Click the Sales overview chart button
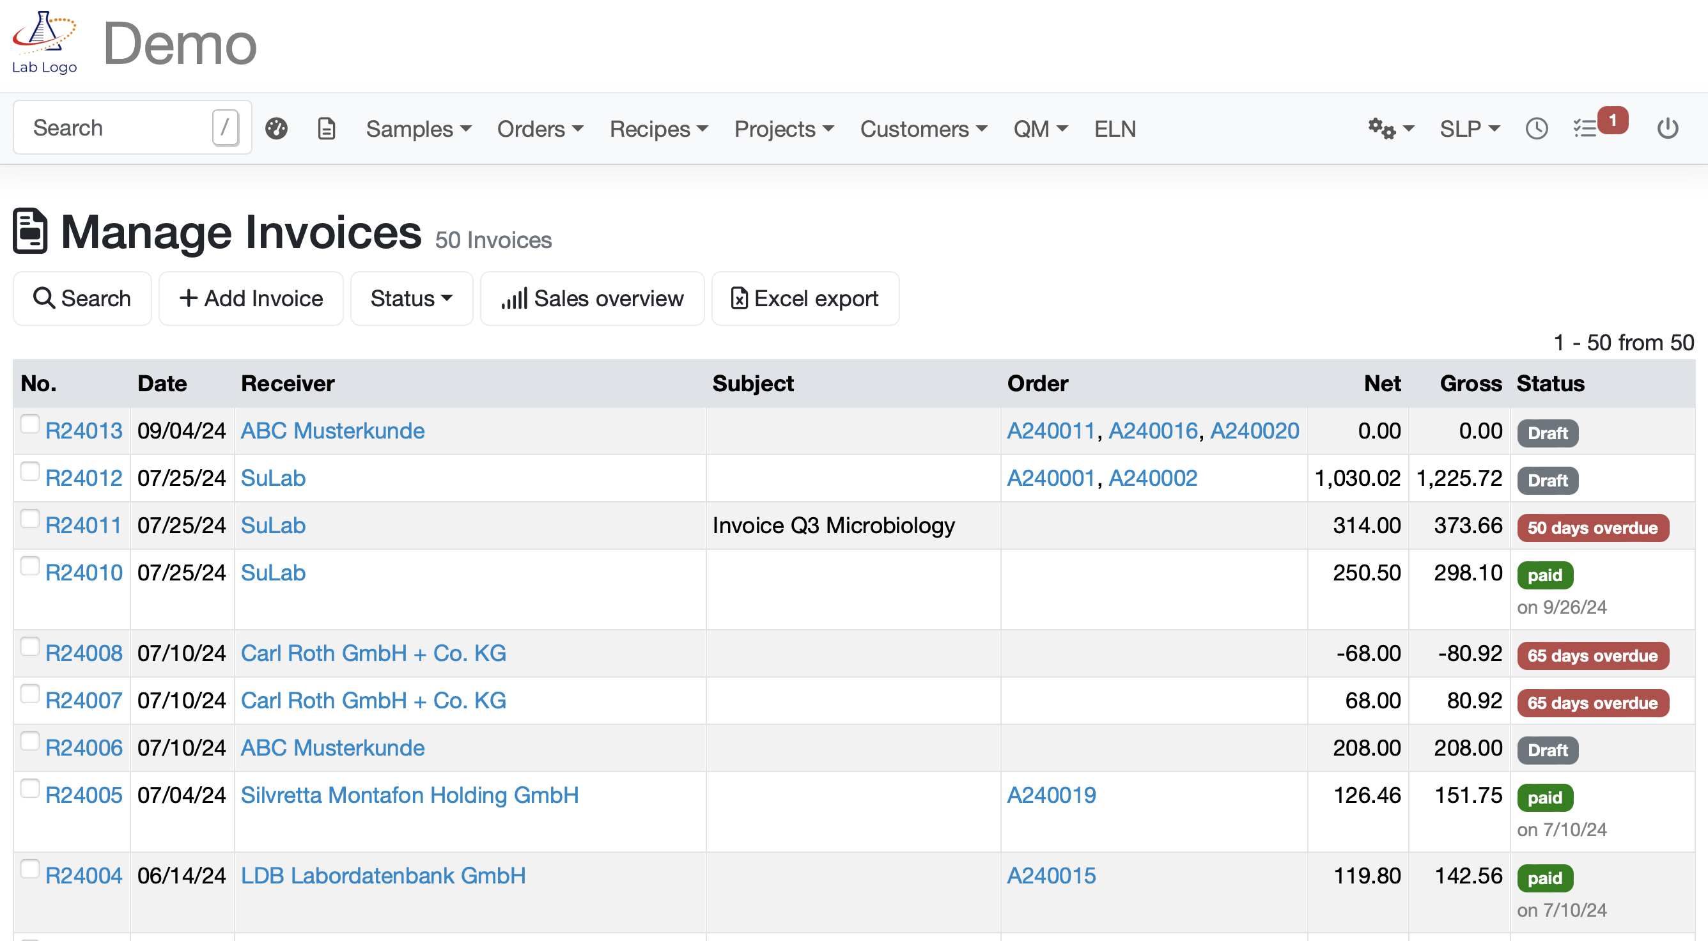The width and height of the screenshot is (1708, 941). click(591, 299)
